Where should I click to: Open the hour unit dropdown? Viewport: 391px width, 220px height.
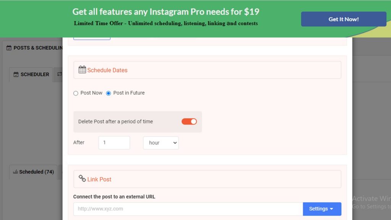(161, 143)
